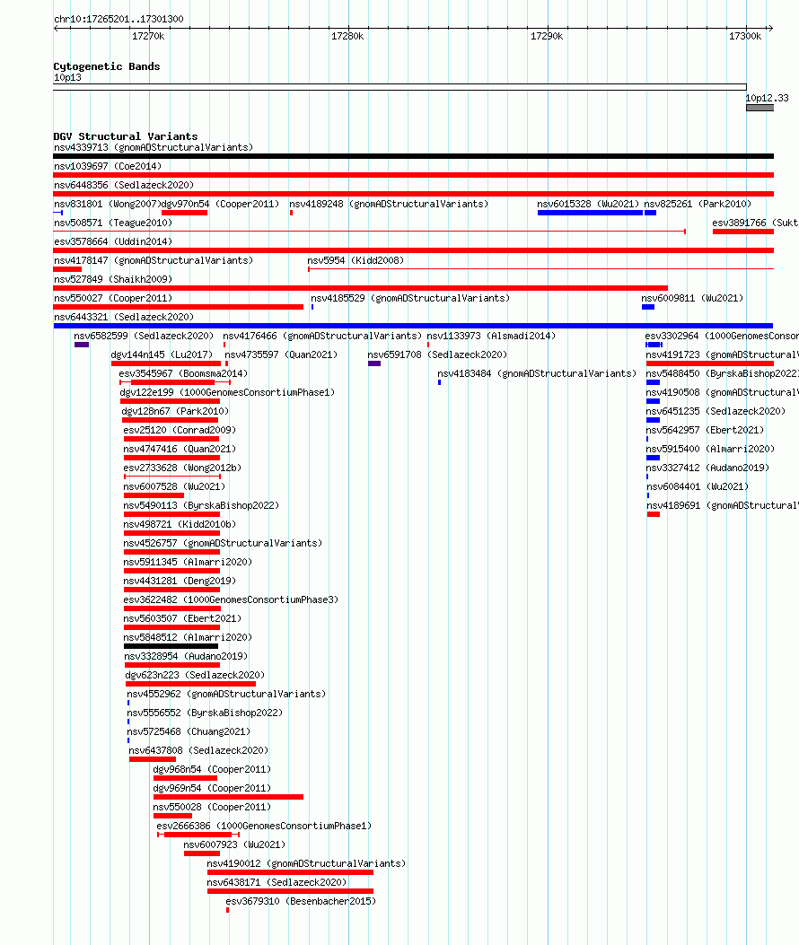Image resolution: width=799 pixels, height=945 pixels.
Task: Select nsv4189248 gnomADStructuralVariants label
Action: pyautogui.click(x=389, y=205)
